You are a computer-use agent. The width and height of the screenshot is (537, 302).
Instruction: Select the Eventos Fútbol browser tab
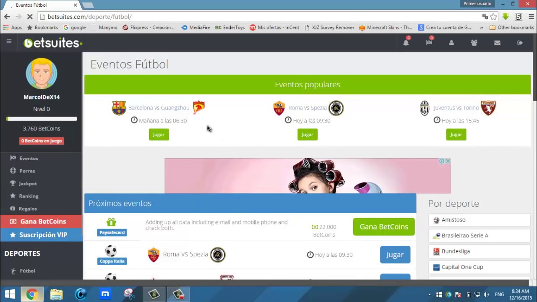[x=42, y=5]
